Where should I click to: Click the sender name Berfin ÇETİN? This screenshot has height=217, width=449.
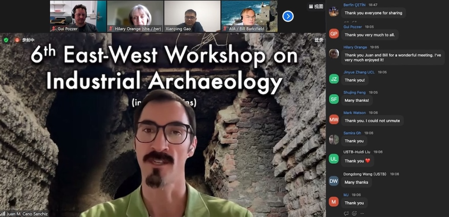tap(355, 5)
